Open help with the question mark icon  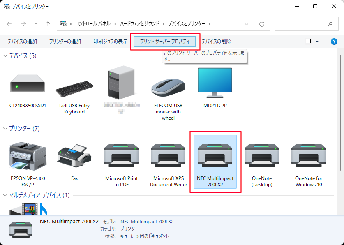(x=334, y=42)
